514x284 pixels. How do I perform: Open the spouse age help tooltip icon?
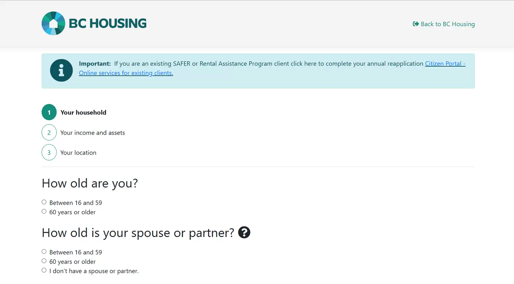(x=244, y=232)
